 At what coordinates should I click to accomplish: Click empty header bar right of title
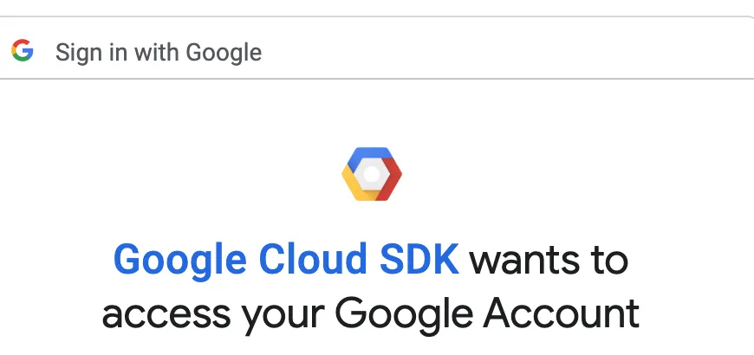coord(520,50)
